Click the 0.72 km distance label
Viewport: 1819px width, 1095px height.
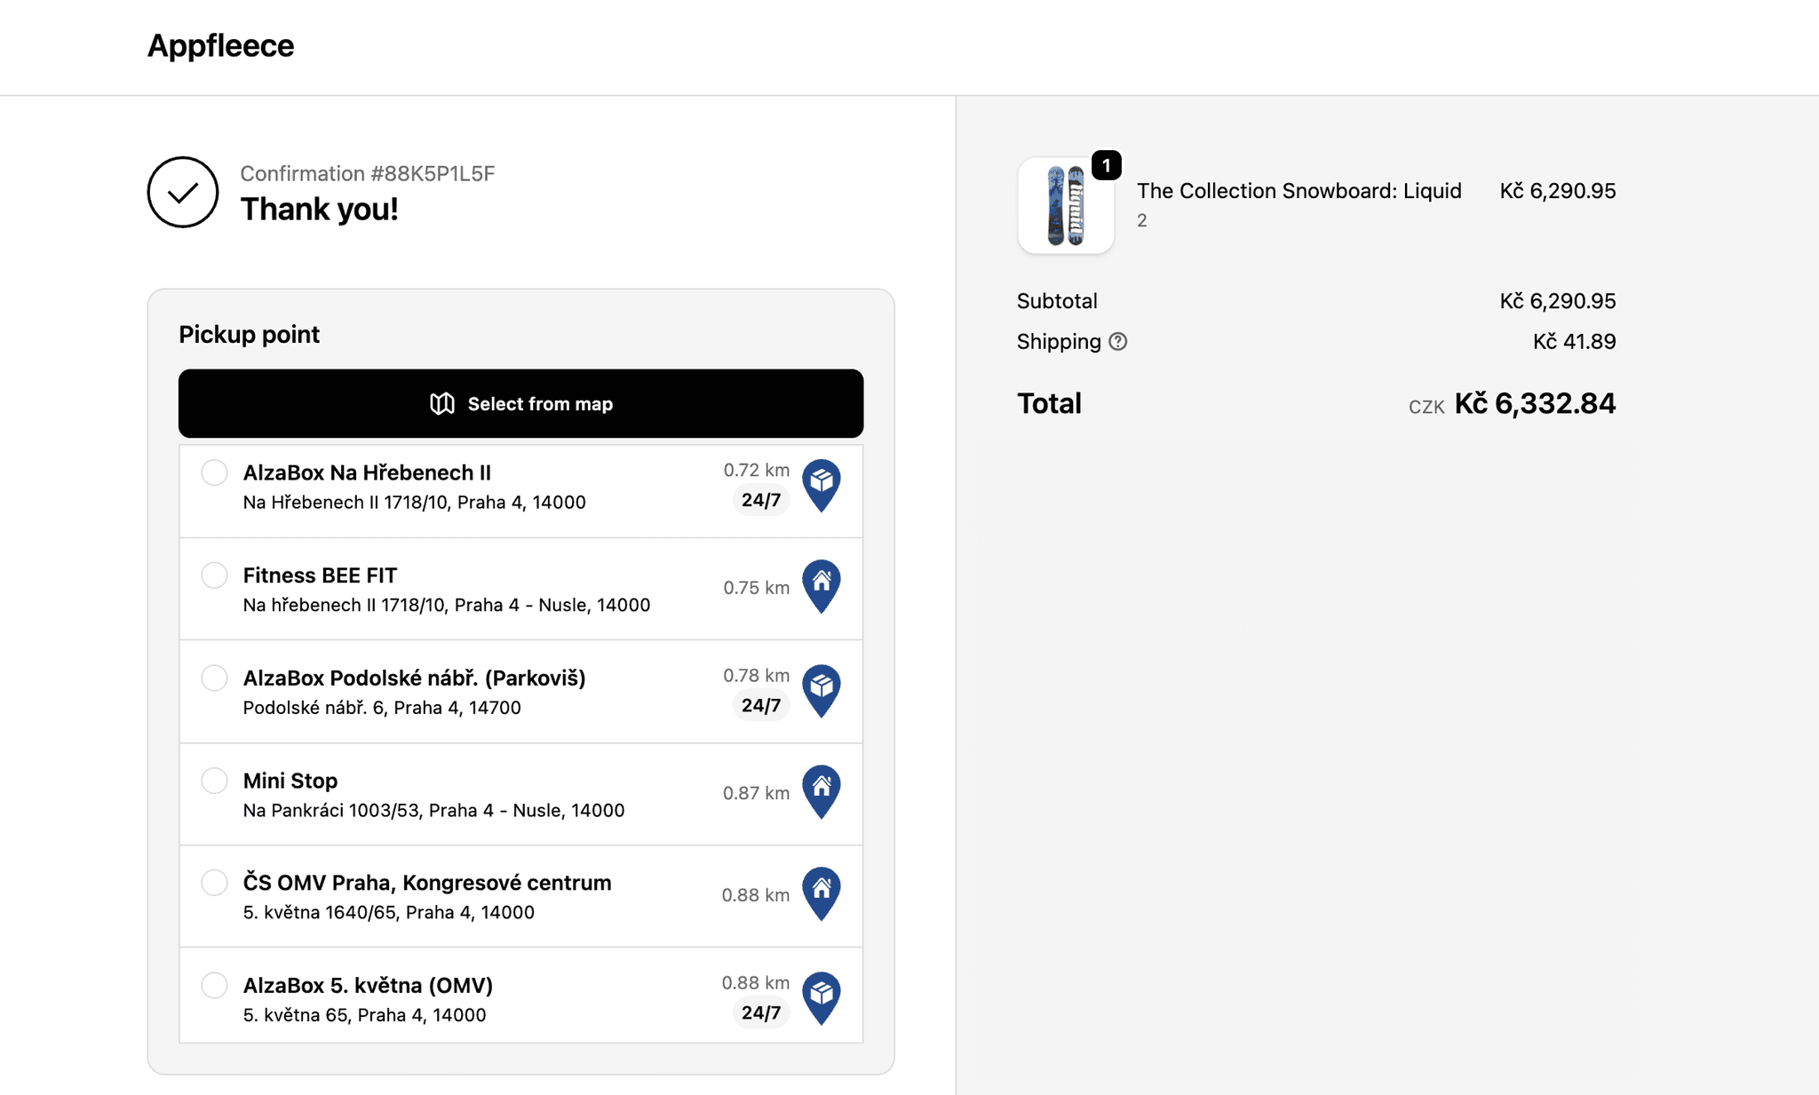tap(756, 470)
